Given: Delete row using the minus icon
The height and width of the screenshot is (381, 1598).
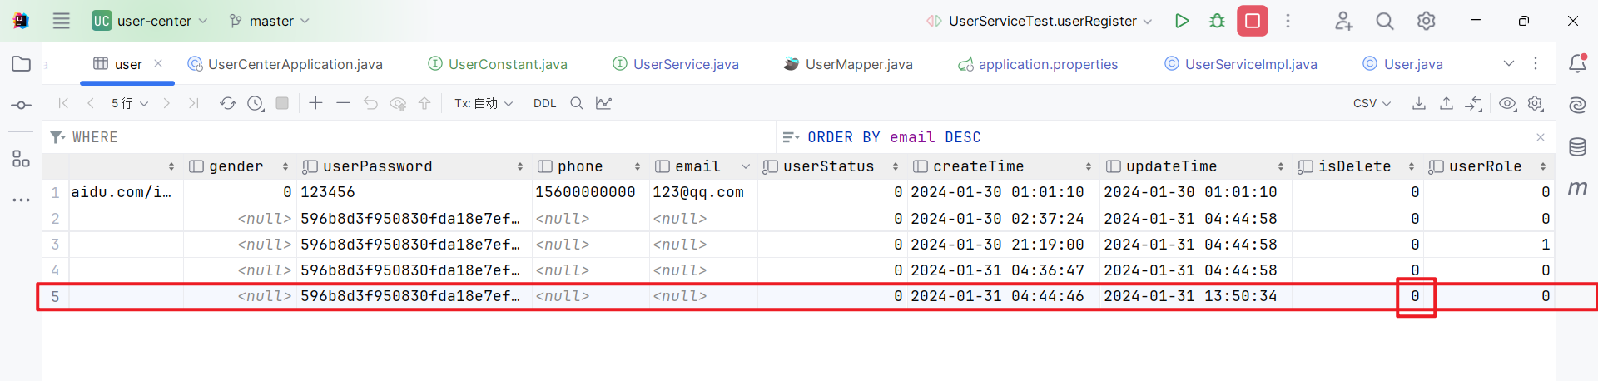Looking at the screenshot, I should (x=343, y=103).
